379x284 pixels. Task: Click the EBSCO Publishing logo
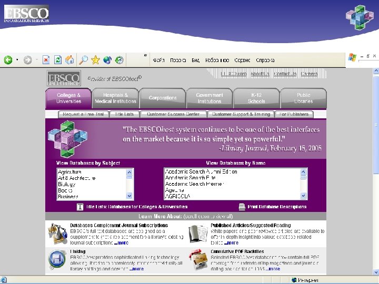tap(64, 78)
